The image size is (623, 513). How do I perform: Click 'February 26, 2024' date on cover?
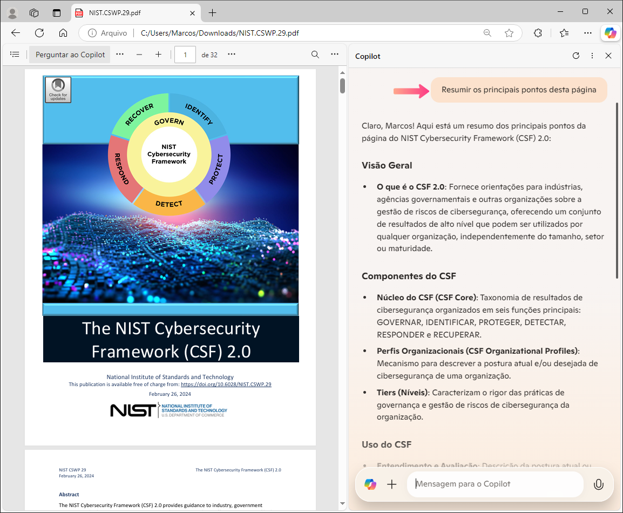[170, 394]
